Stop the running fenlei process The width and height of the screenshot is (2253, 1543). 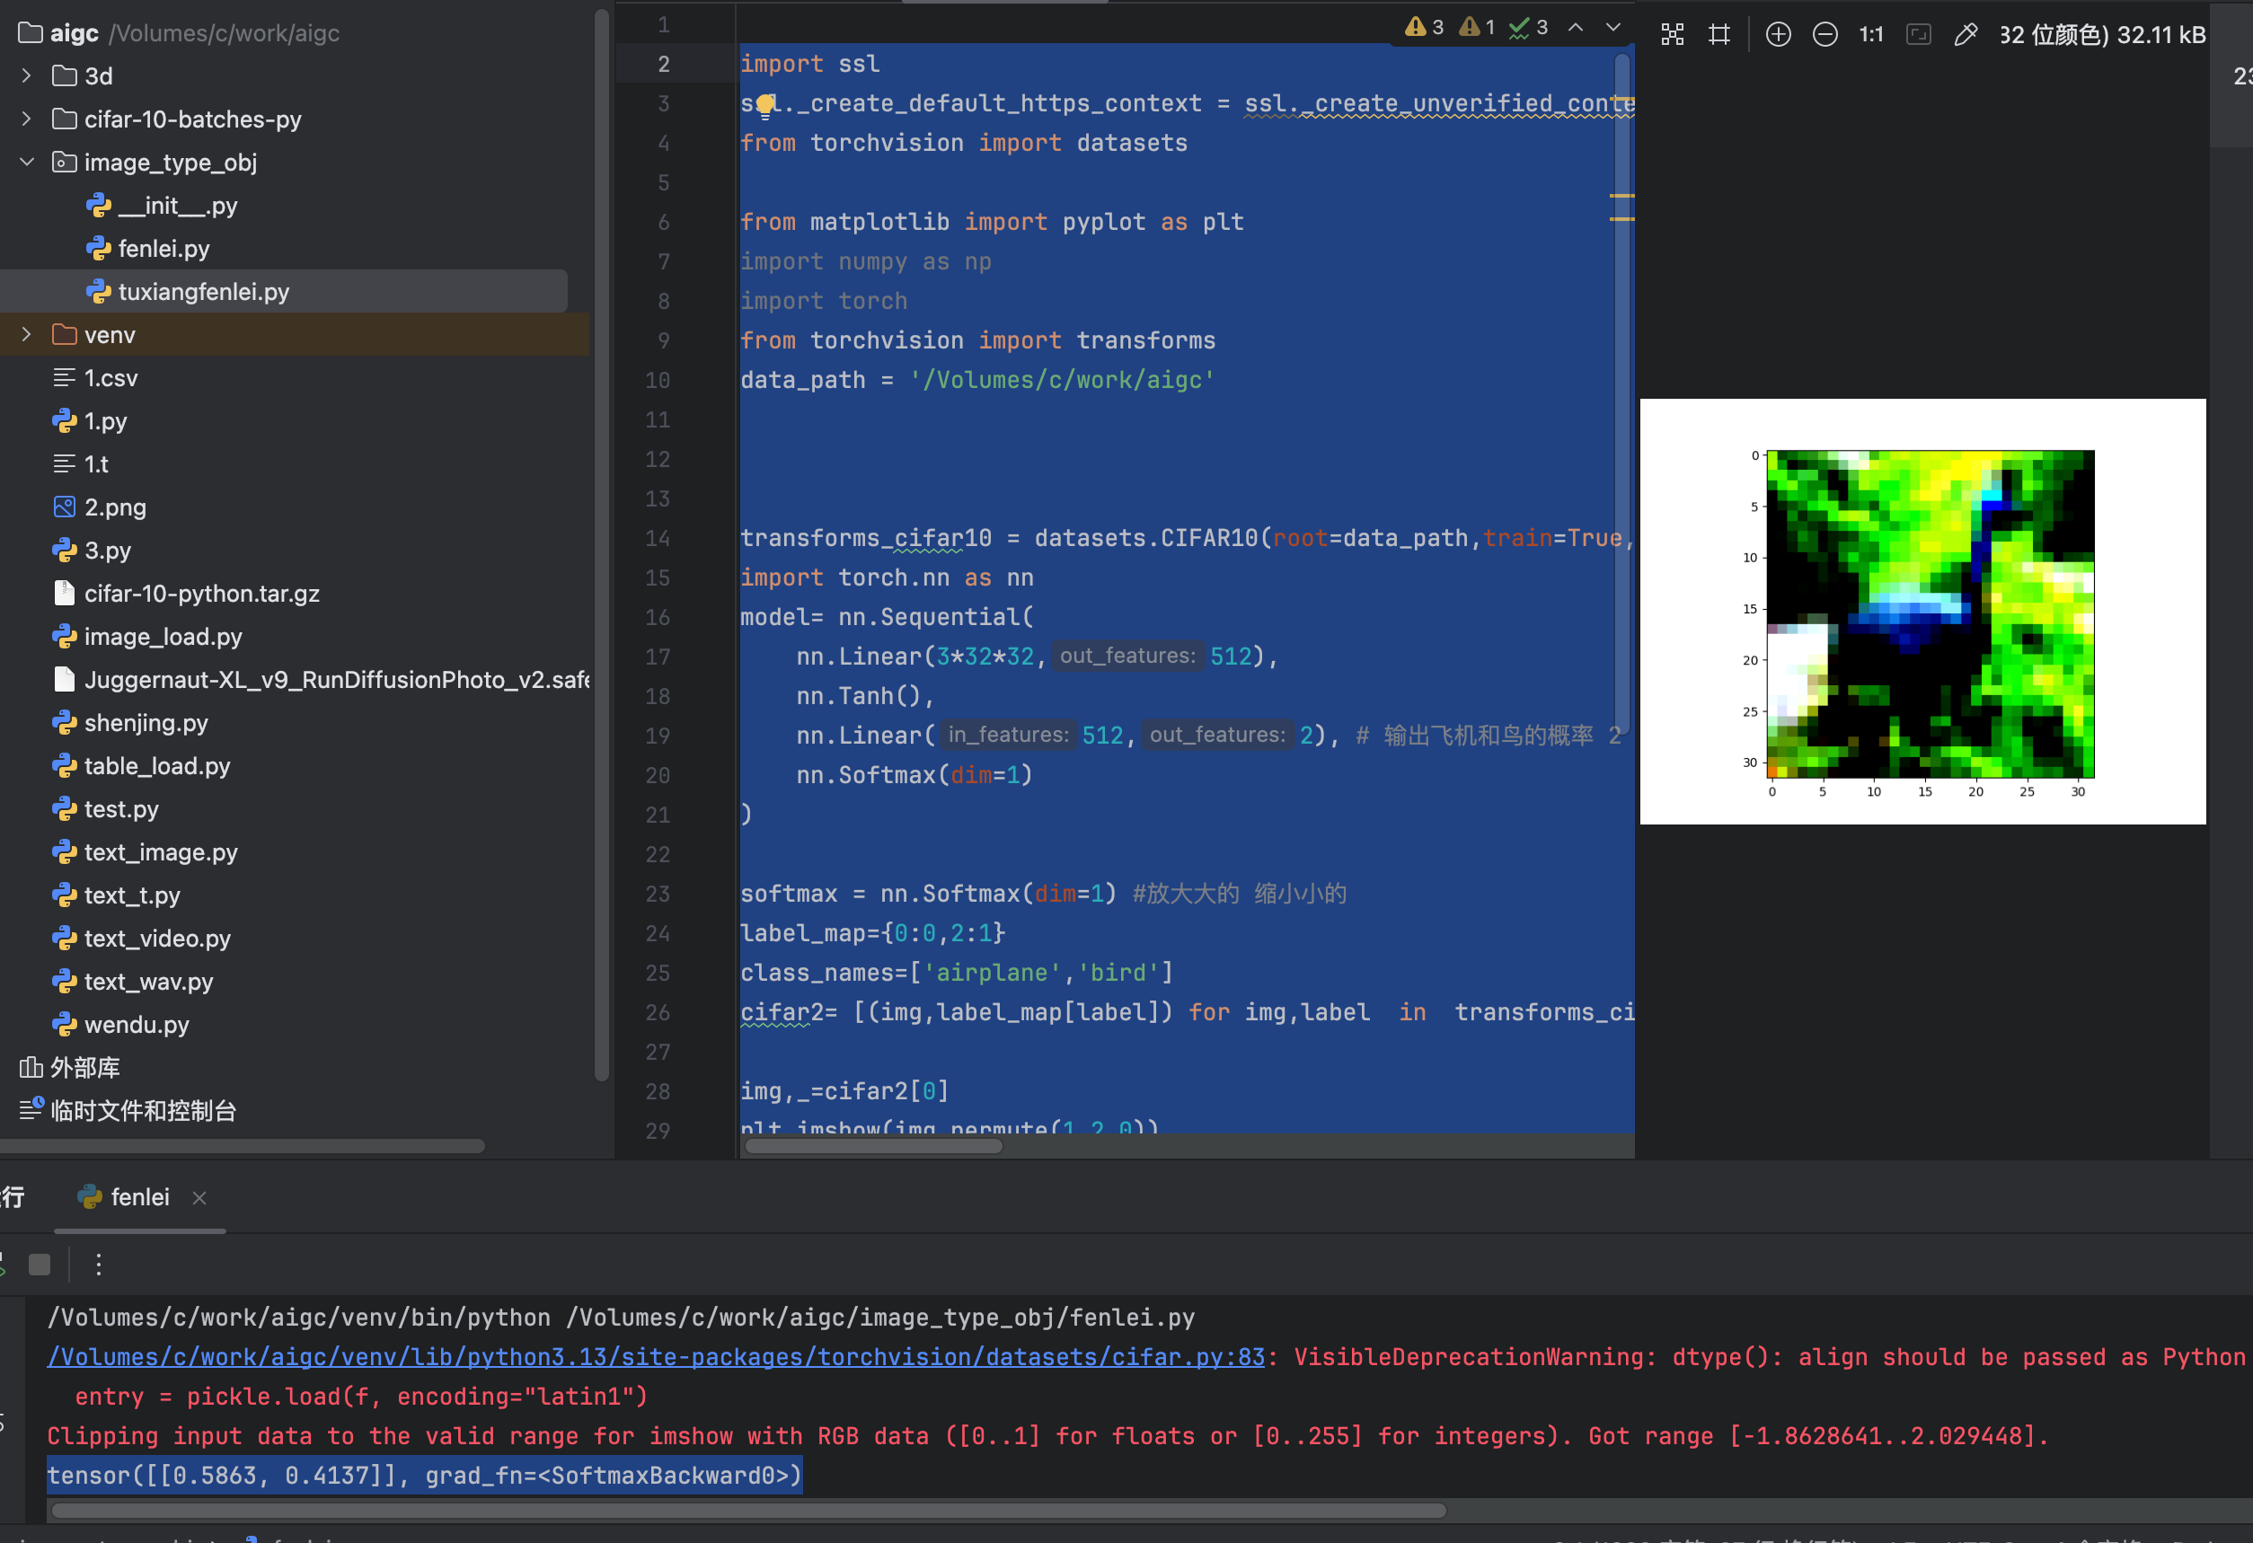pos(40,1264)
